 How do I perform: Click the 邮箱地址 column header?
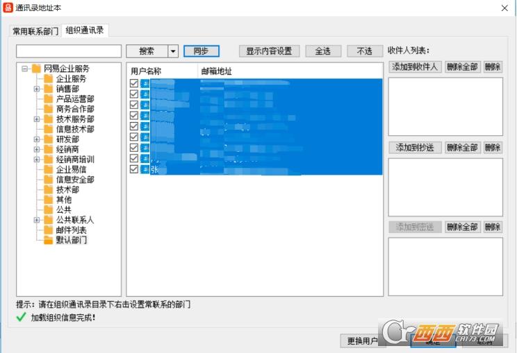[x=290, y=71]
